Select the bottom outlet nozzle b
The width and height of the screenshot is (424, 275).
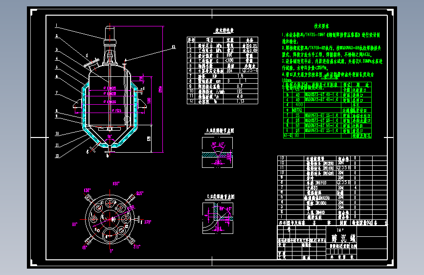[x=110, y=150]
